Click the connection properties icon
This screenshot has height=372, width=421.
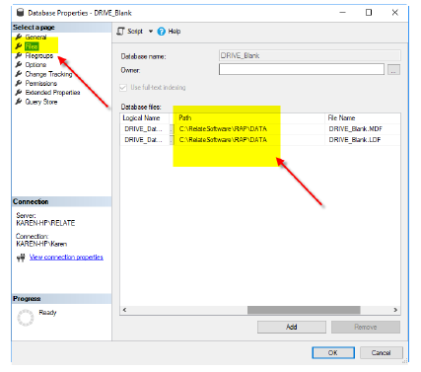coord(21,258)
